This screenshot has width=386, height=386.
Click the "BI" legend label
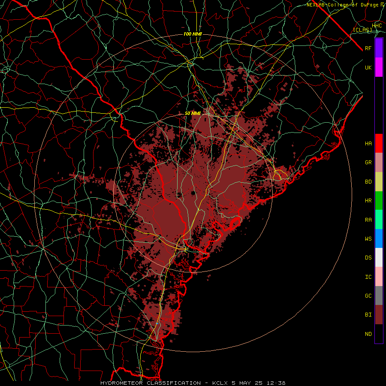[x=368, y=315]
